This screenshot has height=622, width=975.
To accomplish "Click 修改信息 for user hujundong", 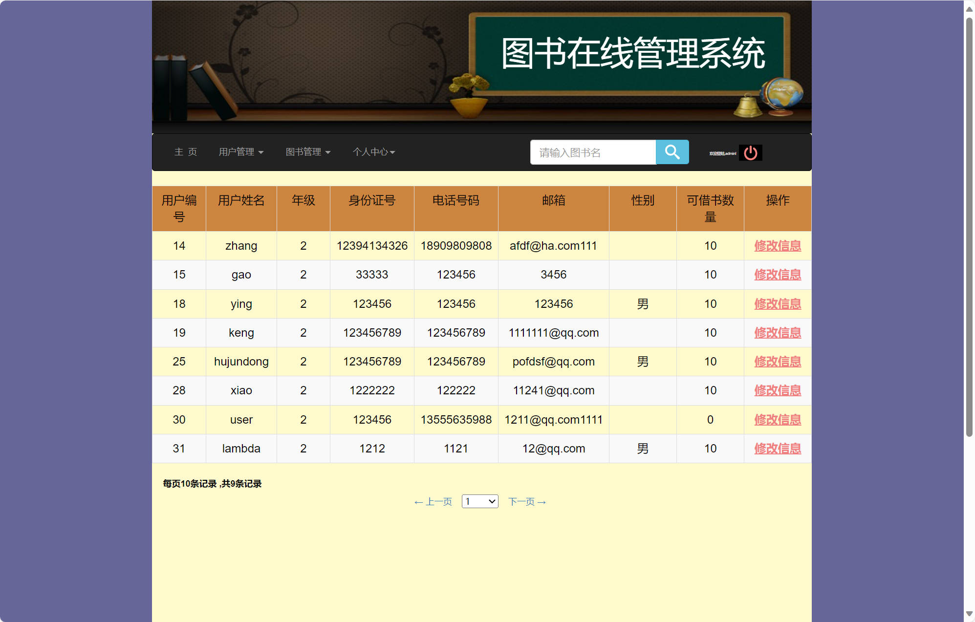I will tap(777, 362).
